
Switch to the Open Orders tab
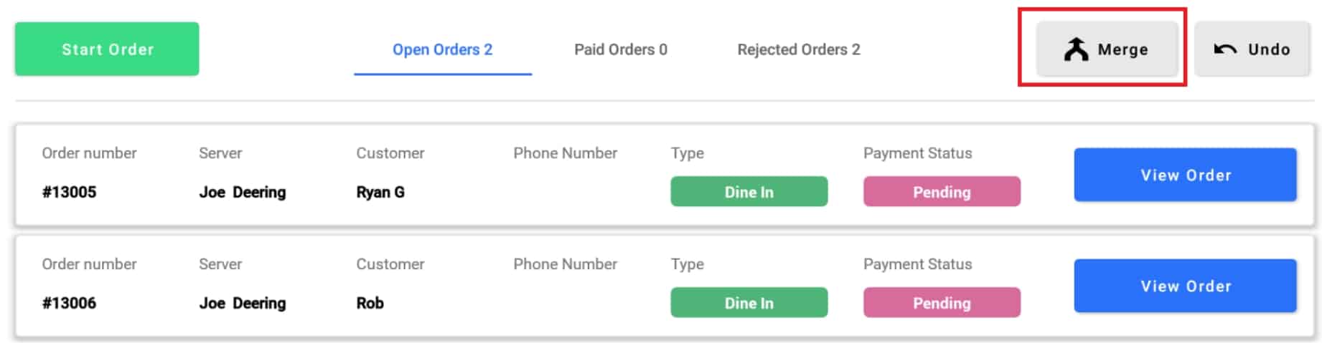[x=442, y=49]
